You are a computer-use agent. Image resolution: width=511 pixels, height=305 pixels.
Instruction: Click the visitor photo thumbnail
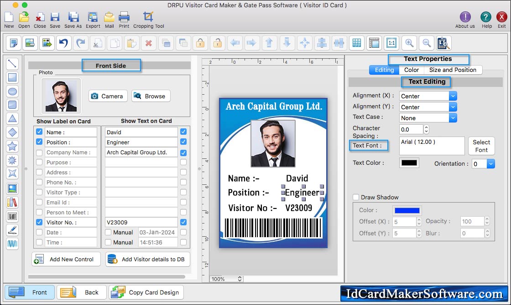pyautogui.click(x=61, y=96)
